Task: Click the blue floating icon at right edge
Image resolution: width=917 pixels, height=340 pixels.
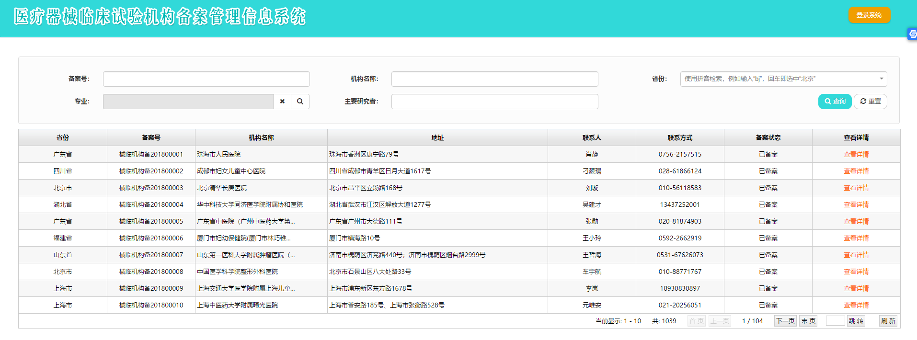Action: (912, 34)
